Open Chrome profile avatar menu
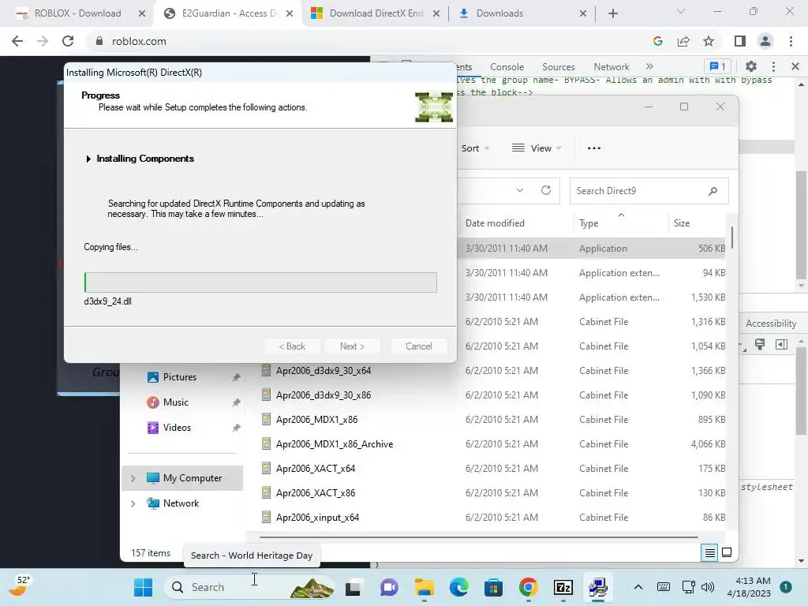This screenshot has height=606, width=808. pos(765,41)
